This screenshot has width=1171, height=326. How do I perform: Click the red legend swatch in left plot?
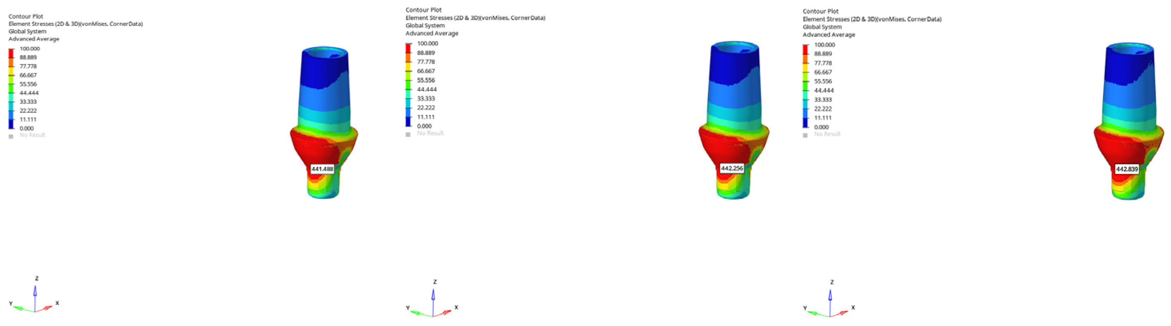(x=11, y=53)
